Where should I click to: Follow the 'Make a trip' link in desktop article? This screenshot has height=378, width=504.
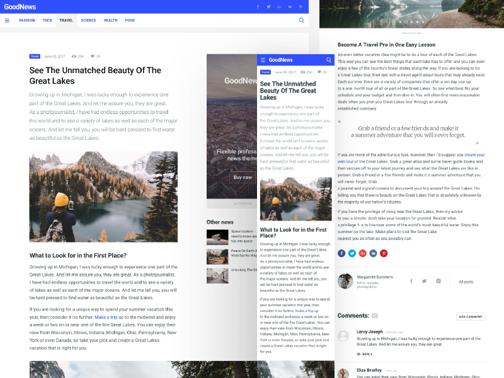106,318
